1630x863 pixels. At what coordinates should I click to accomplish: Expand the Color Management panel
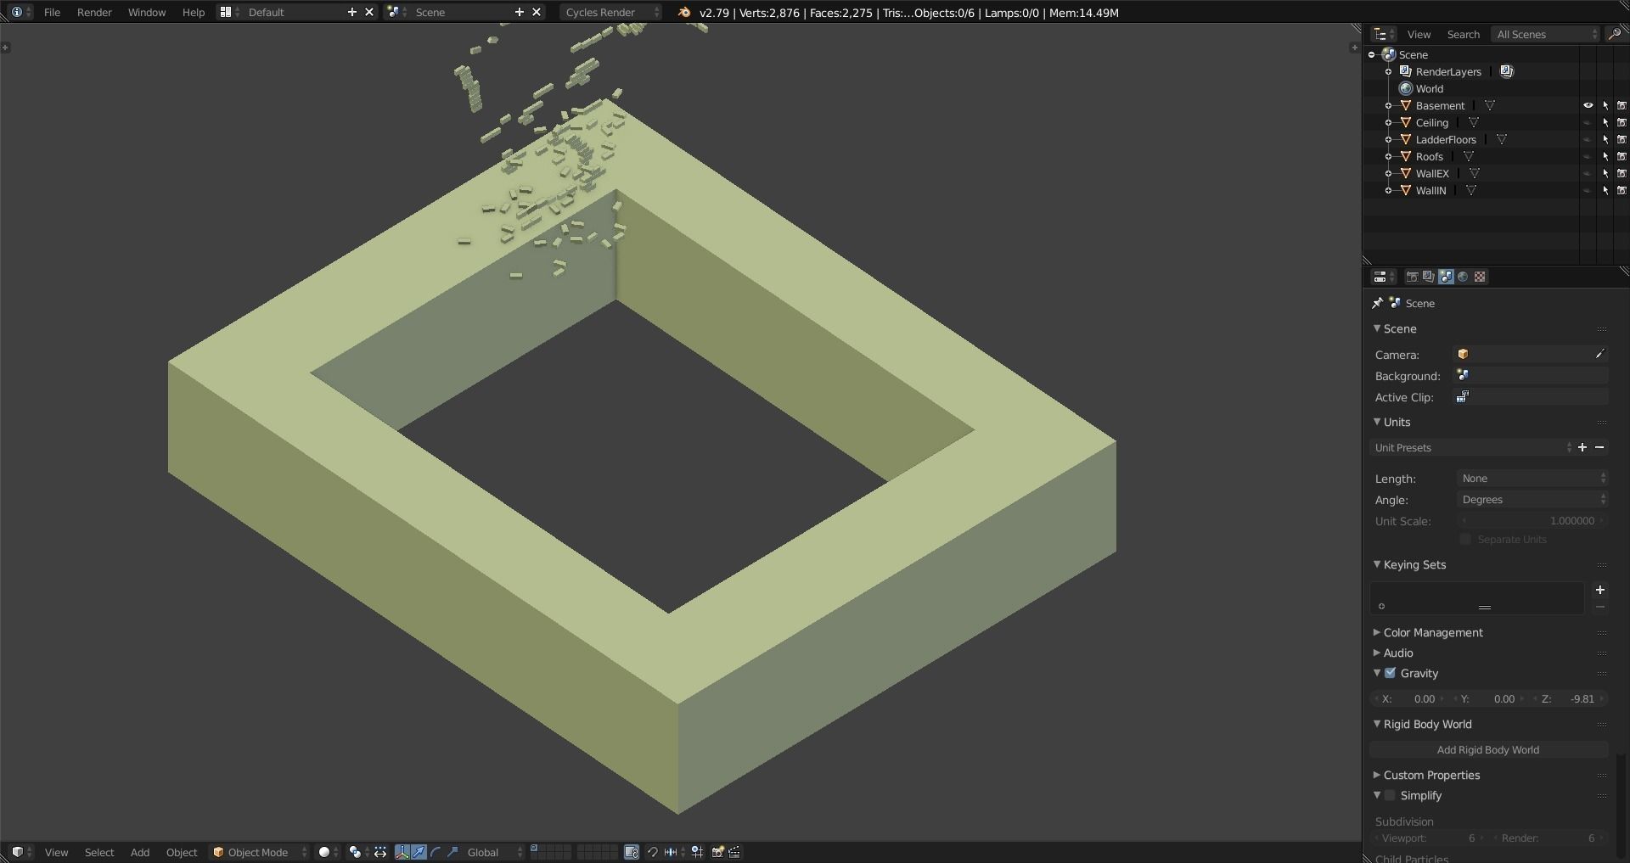pos(1433,632)
